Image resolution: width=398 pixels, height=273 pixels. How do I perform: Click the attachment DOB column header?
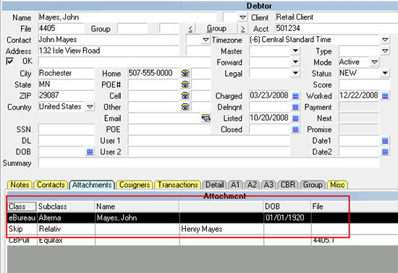(287, 207)
